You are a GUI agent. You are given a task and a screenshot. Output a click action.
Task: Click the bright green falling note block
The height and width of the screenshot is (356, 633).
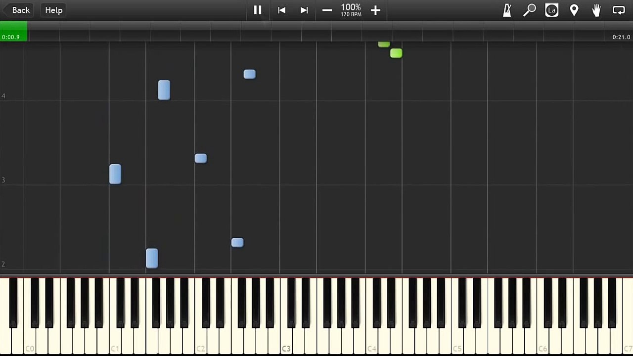tap(396, 53)
